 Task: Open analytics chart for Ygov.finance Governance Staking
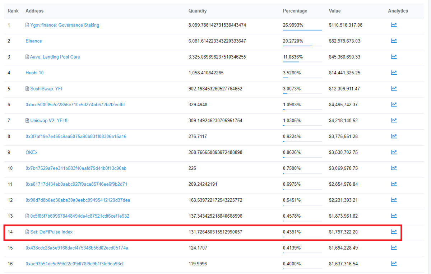tap(394, 25)
